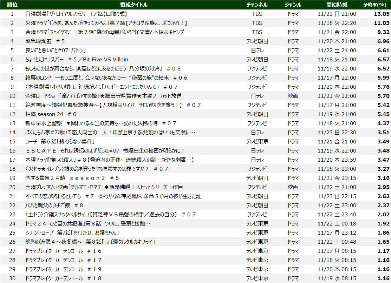Select the 映画 genre cell for テルマエ・ロマエ
The height and width of the screenshot is (283, 391).
293,187
